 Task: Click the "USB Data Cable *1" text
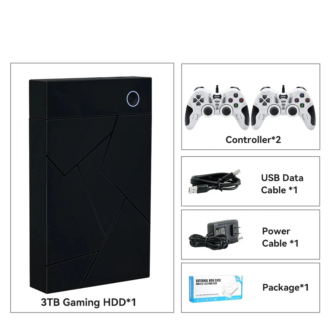point(282,184)
